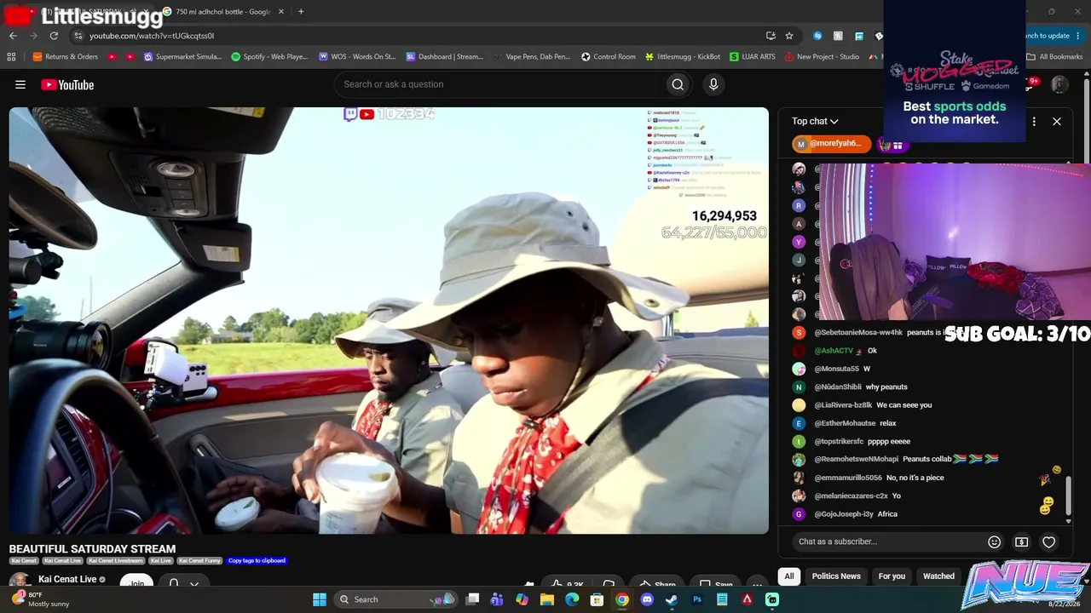This screenshot has width=1091, height=613.
Task: Open the YouTube guide hamburger menu
Action: [x=20, y=84]
